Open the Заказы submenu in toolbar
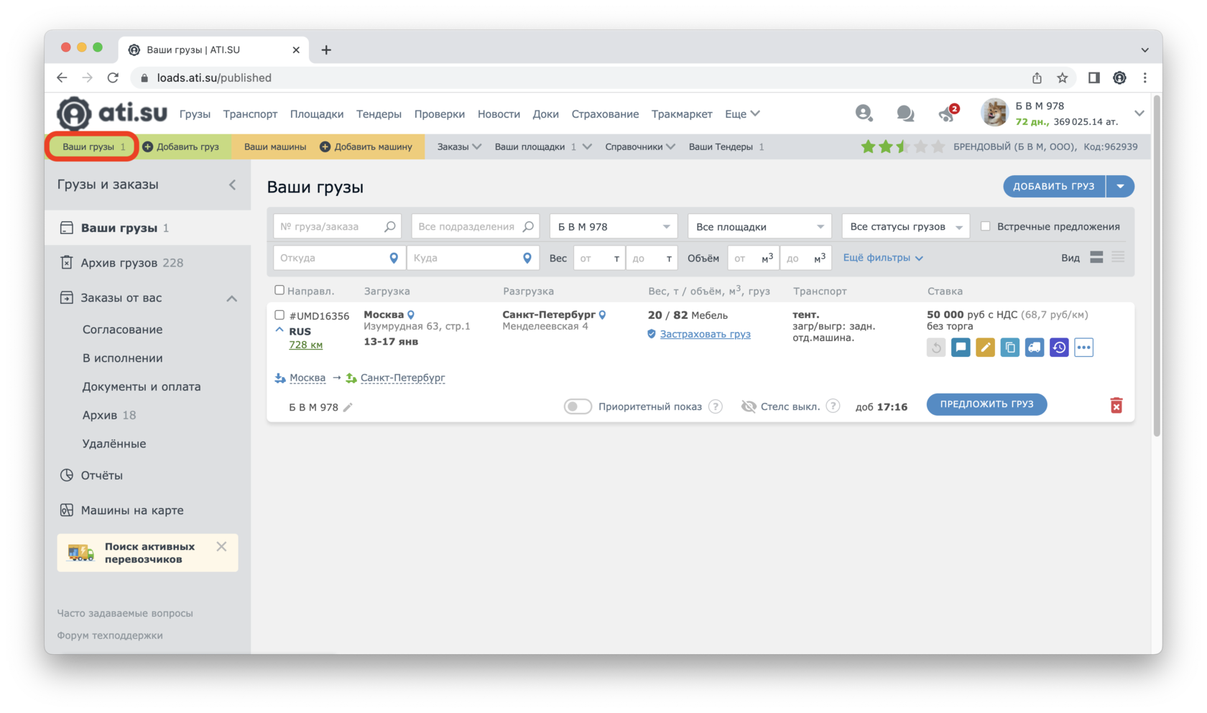This screenshot has height=713, width=1207. click(x=459, y=146)
